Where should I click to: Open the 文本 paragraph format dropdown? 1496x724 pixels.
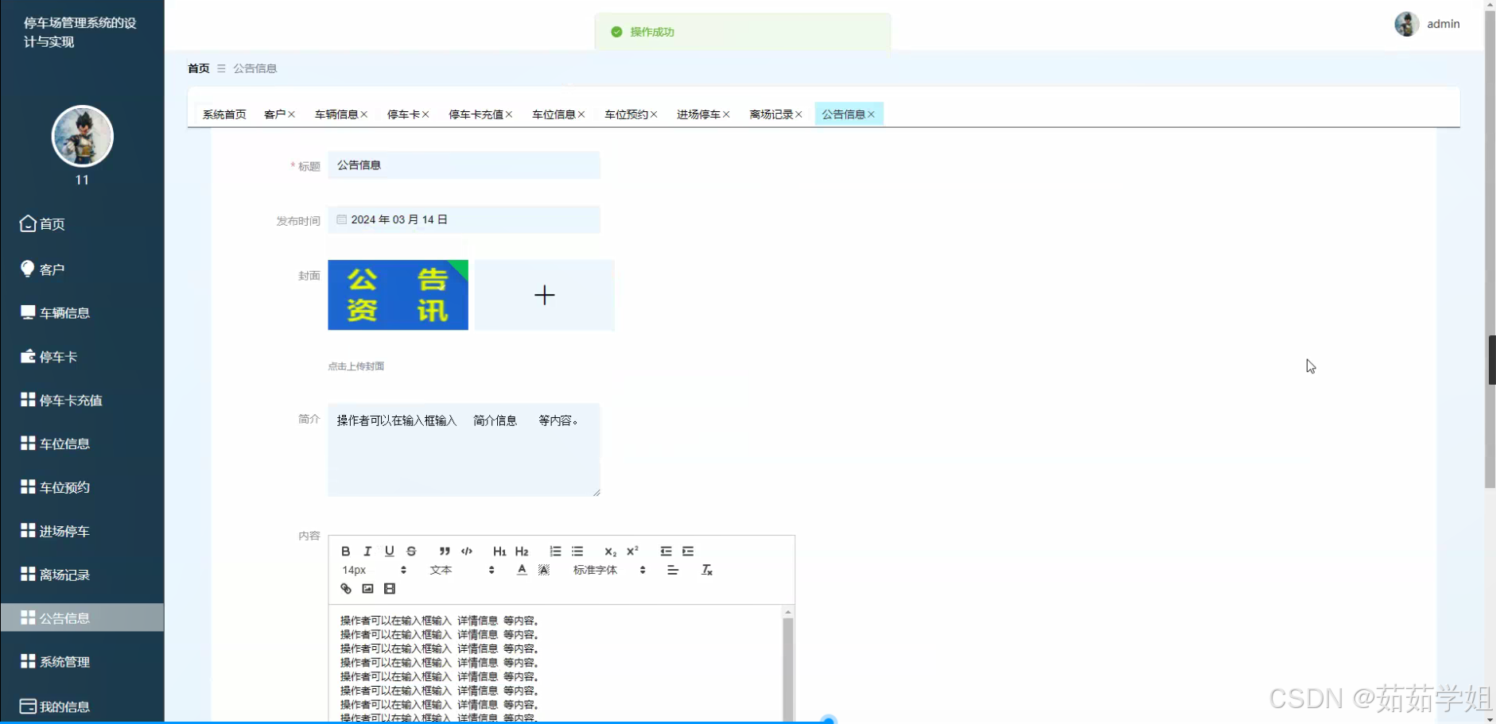[x=441, y=570]
